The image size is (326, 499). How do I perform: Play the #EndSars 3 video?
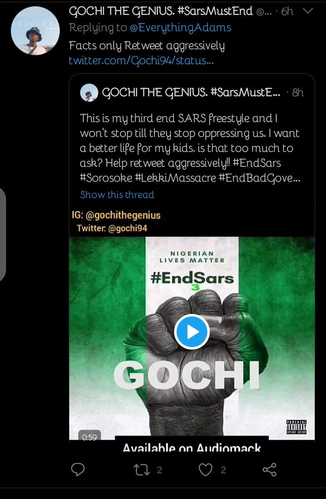tap(192, 332)
